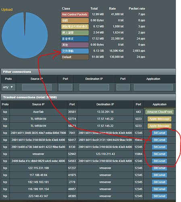Sort tracked connections by Proto column header

point(5,104)
